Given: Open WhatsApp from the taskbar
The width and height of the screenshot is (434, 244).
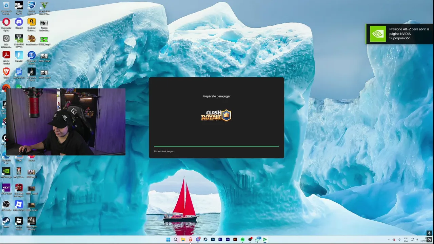Looking at the screenshot, I should [258, 240].
